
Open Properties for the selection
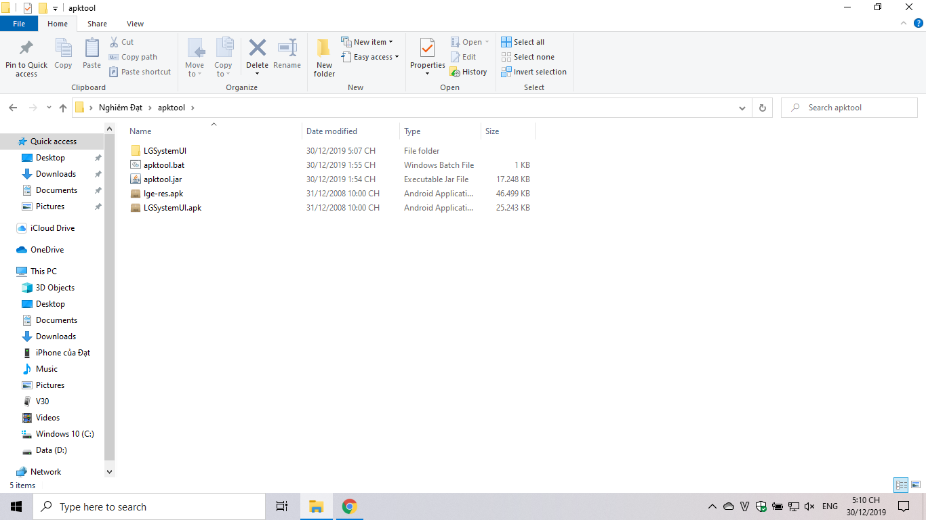coord(426,57)
